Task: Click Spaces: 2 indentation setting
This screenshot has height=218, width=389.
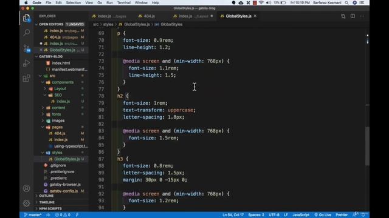Action: click(256, 215)
